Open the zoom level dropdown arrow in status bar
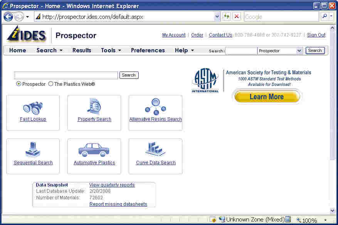This screenshot has height=225, width=338. click(x=326, y=220)
